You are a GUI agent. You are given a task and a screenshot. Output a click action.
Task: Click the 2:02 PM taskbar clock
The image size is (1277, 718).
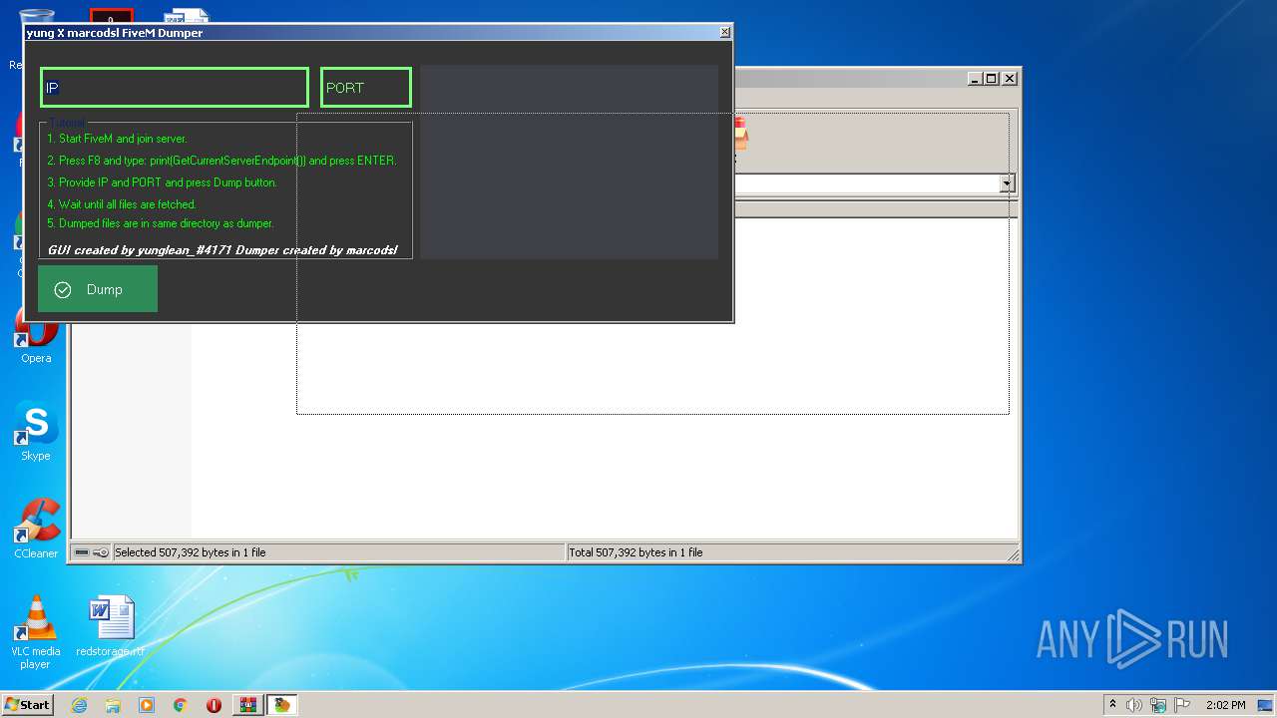coord(1226,705)
